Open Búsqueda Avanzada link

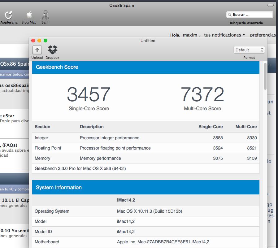point(246,23)
